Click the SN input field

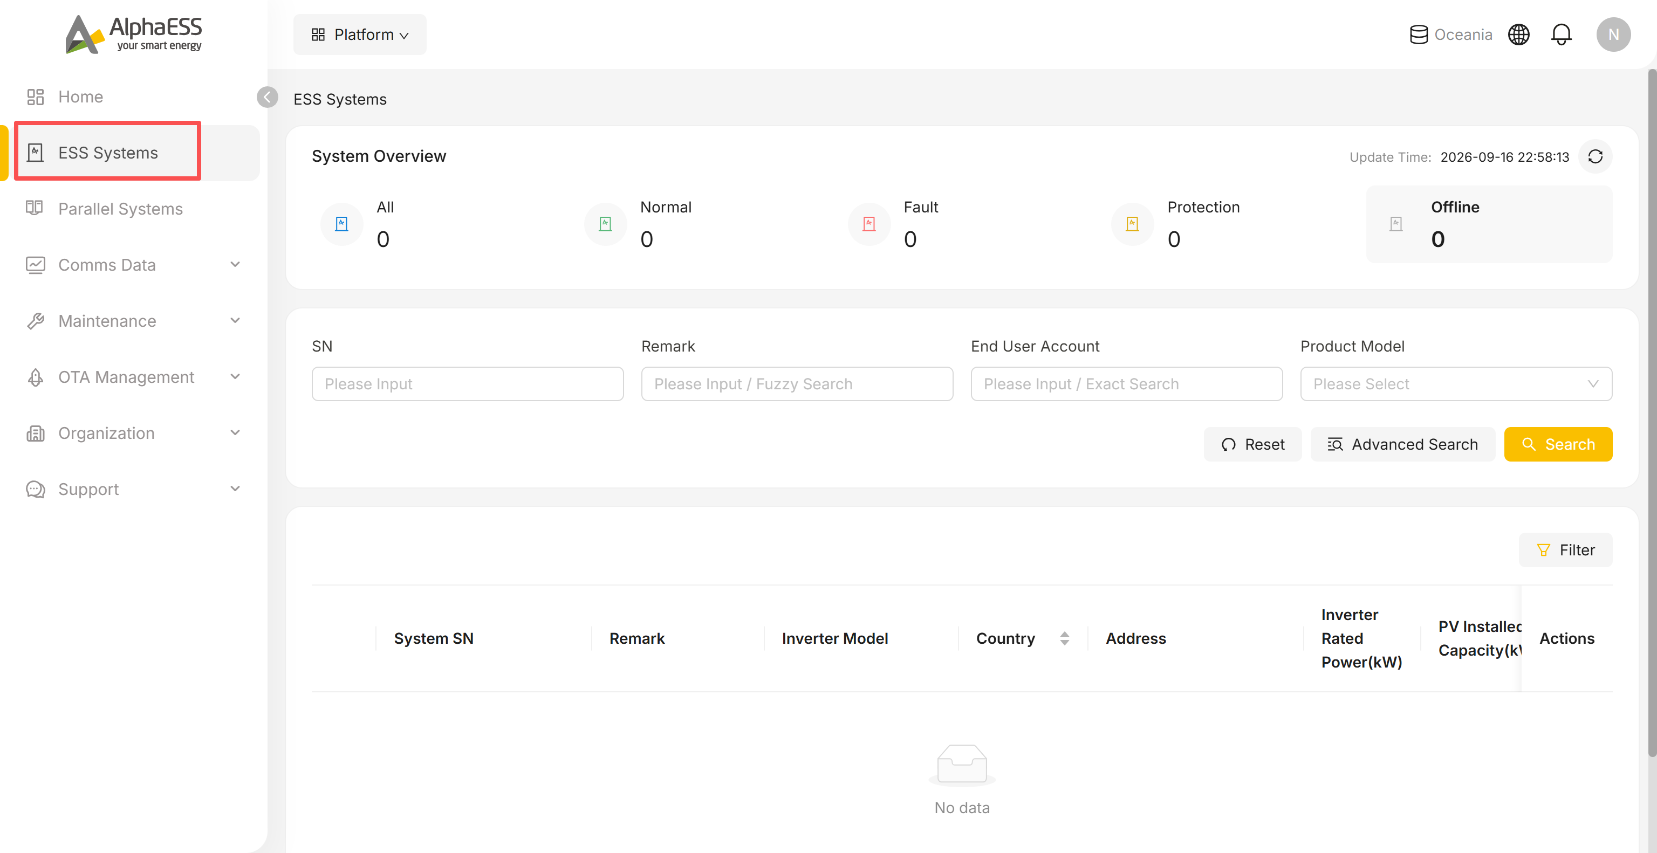[467, 384]
